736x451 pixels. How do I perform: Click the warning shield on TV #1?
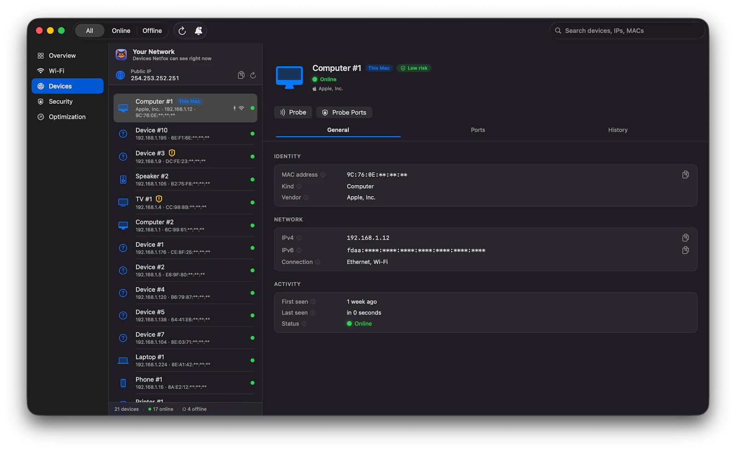click(159, 199)
